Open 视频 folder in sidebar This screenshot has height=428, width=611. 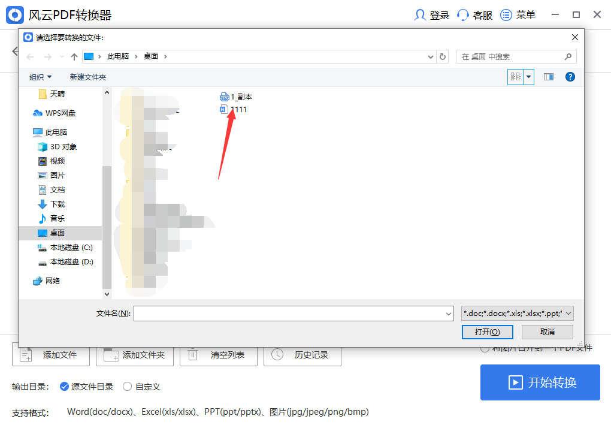[51, 161]
